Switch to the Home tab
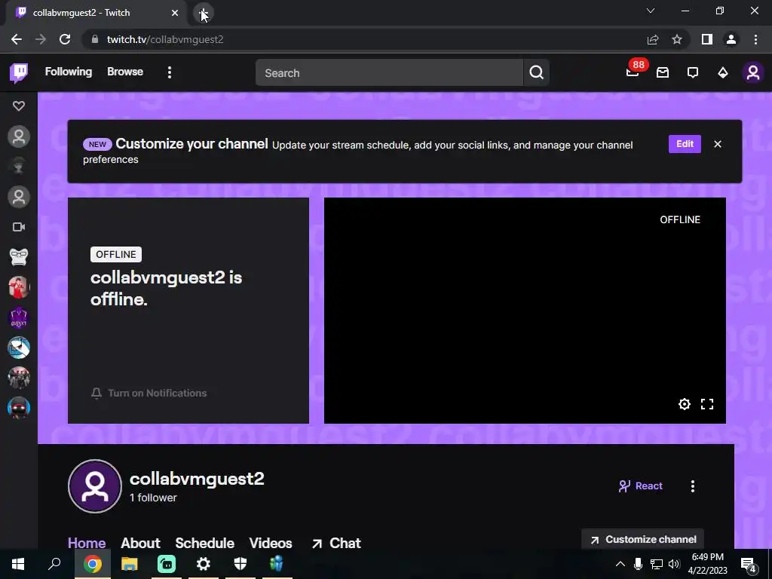The image size is (772, 579). coord(87,543)
